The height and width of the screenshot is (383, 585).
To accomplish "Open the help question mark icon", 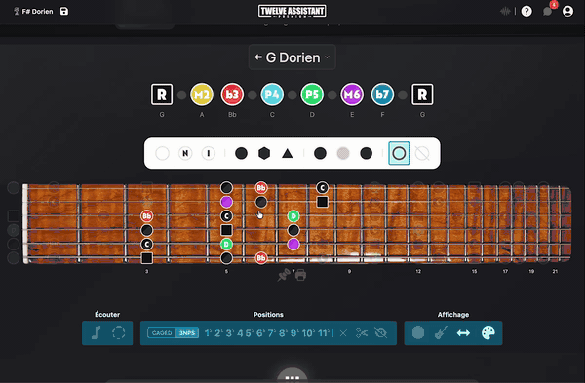I will click(x=526, y=11).
